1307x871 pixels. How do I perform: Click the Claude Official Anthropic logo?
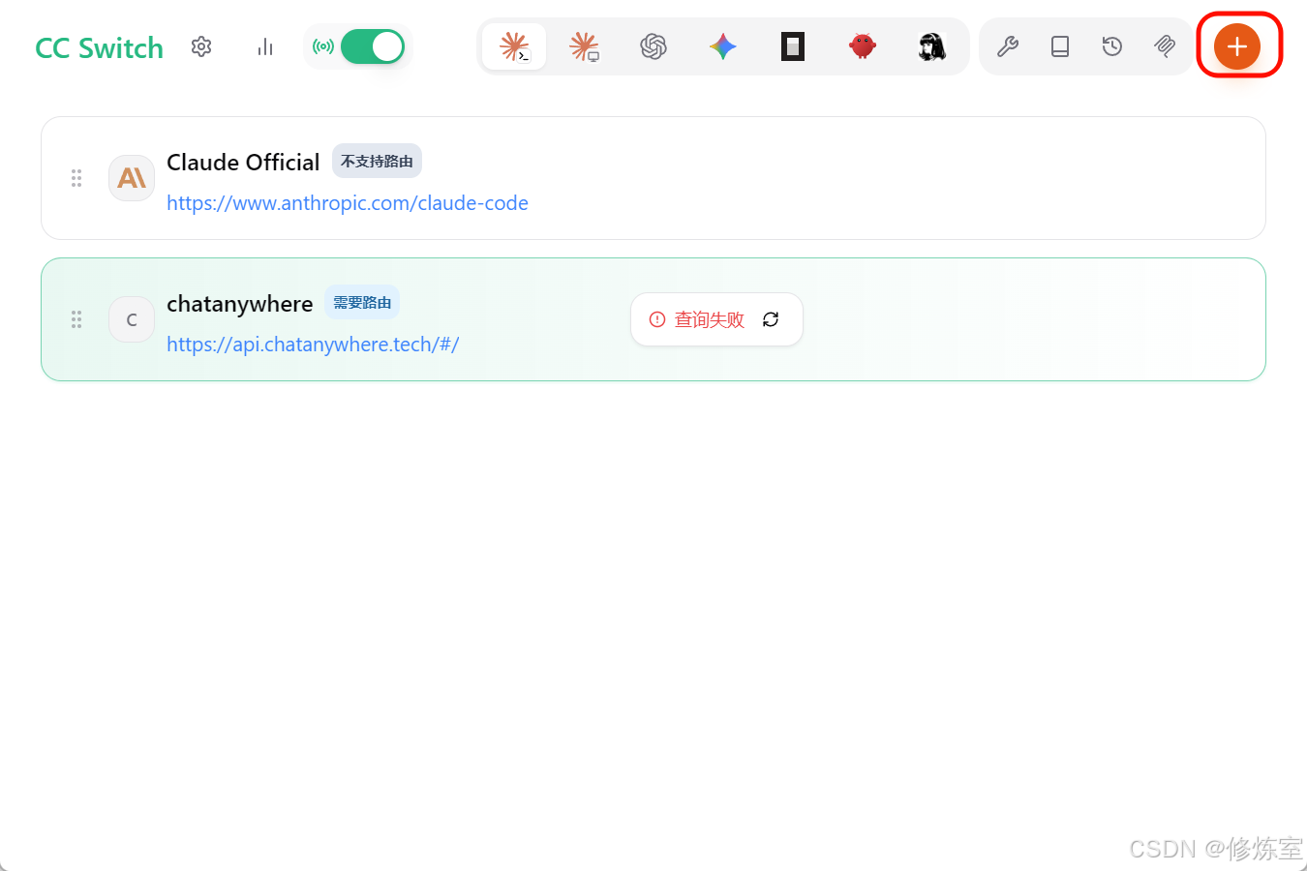click(132, 178)
